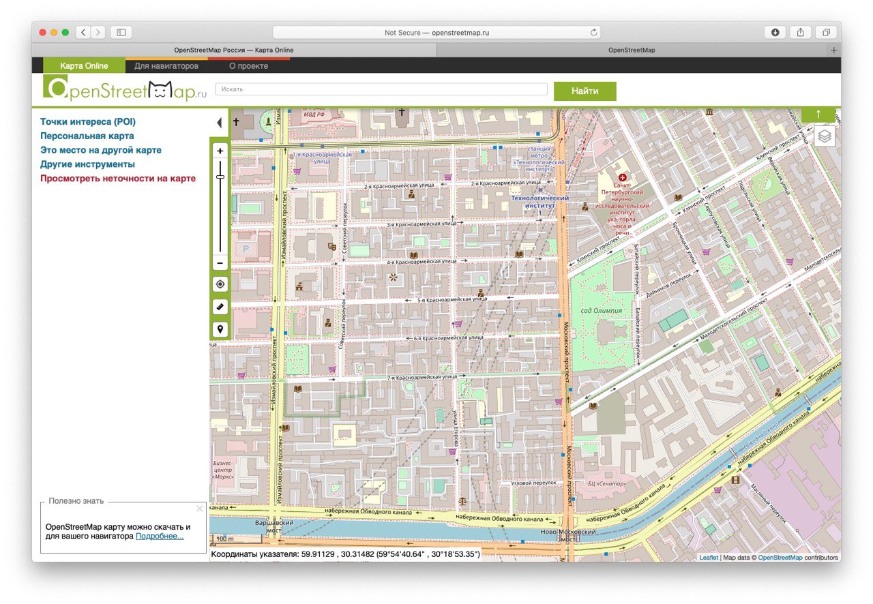This screenshot has width=873, height=604.
Task: Collapse the left sidebar with the triangle arrow
Action: pos(219,123)
